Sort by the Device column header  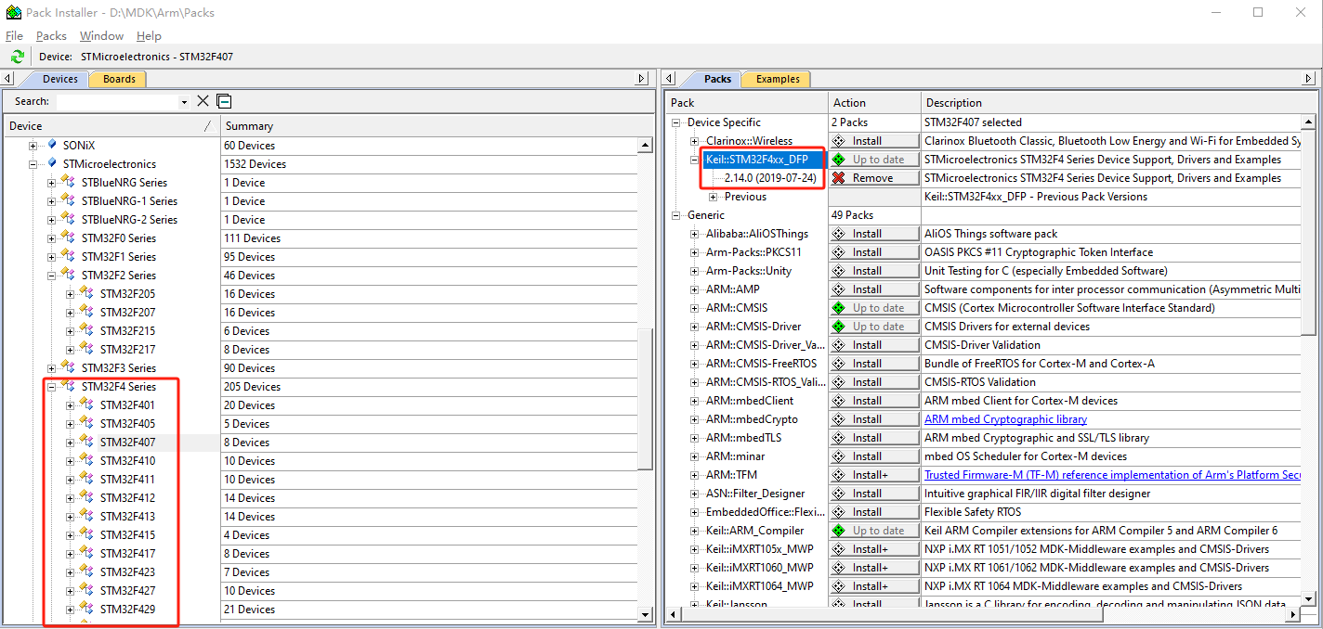click(111, 125)
